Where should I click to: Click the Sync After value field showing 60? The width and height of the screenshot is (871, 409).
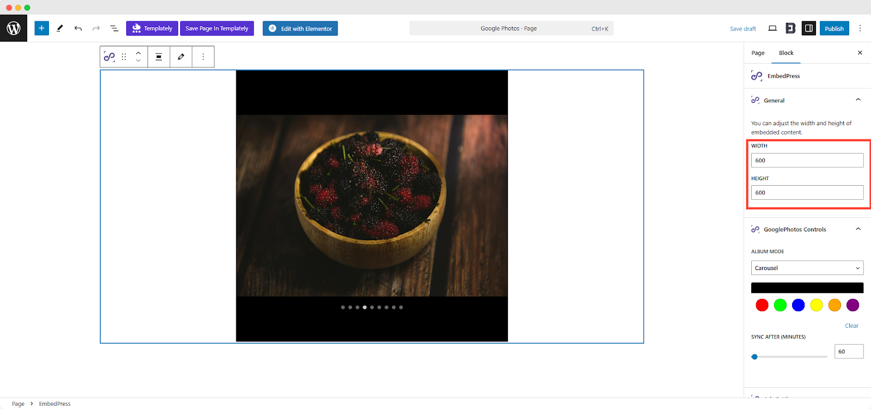pos(849,351)
